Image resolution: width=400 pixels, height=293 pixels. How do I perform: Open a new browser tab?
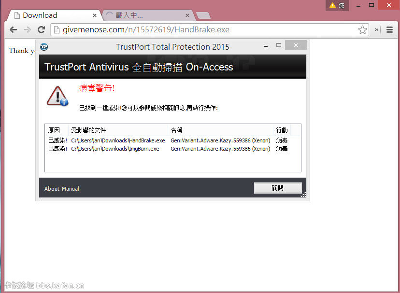pyautogui.click(x=203, y=16)
